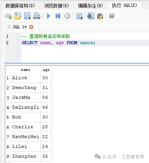The height and width of the screenshot is (163, 149).
Task: Click age 28 in Charlie's row
Action: [x=46, y=127]
